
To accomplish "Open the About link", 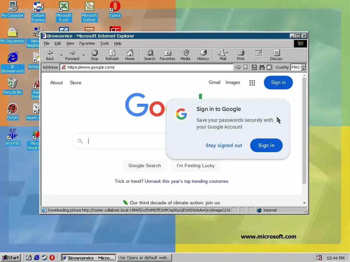I will tap(56, 83).
